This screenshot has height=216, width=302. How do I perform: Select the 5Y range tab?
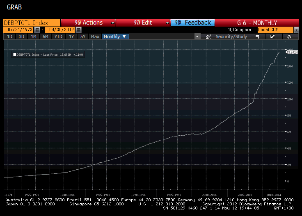[83, 36]
